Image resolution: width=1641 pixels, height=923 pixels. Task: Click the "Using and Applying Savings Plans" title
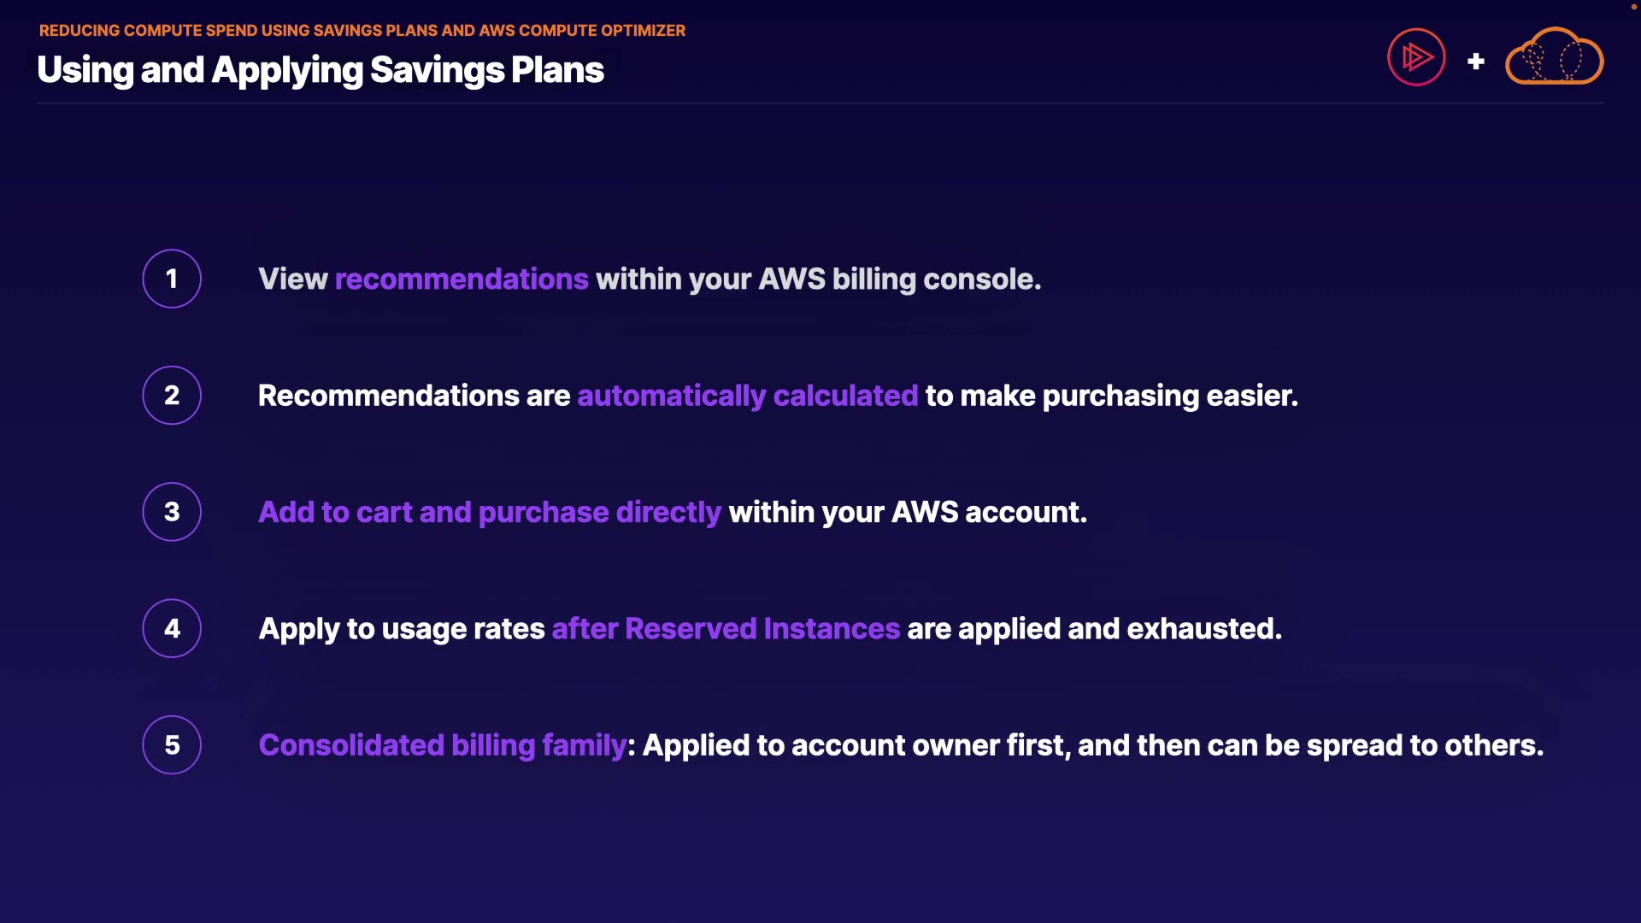coord(321,70)
